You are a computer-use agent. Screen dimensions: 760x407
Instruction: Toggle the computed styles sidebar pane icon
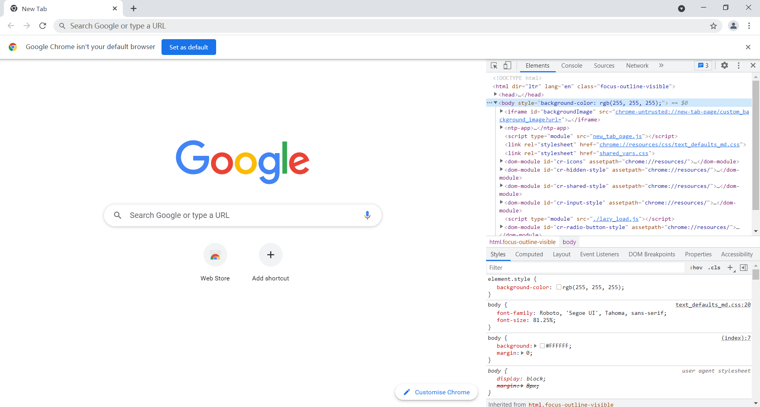tap(744, 268)
